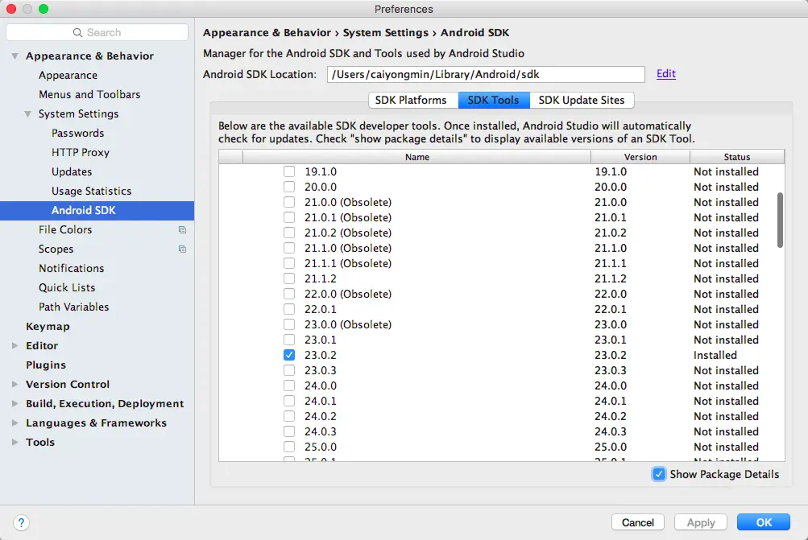Click the Version column header
The image size is (808, 540).
click(x=640, y=157)
